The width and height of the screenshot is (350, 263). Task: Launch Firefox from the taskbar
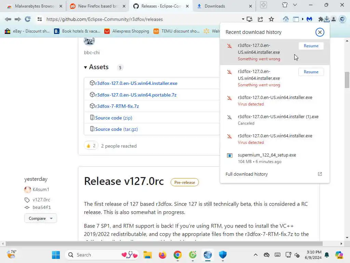pos(162,255)
